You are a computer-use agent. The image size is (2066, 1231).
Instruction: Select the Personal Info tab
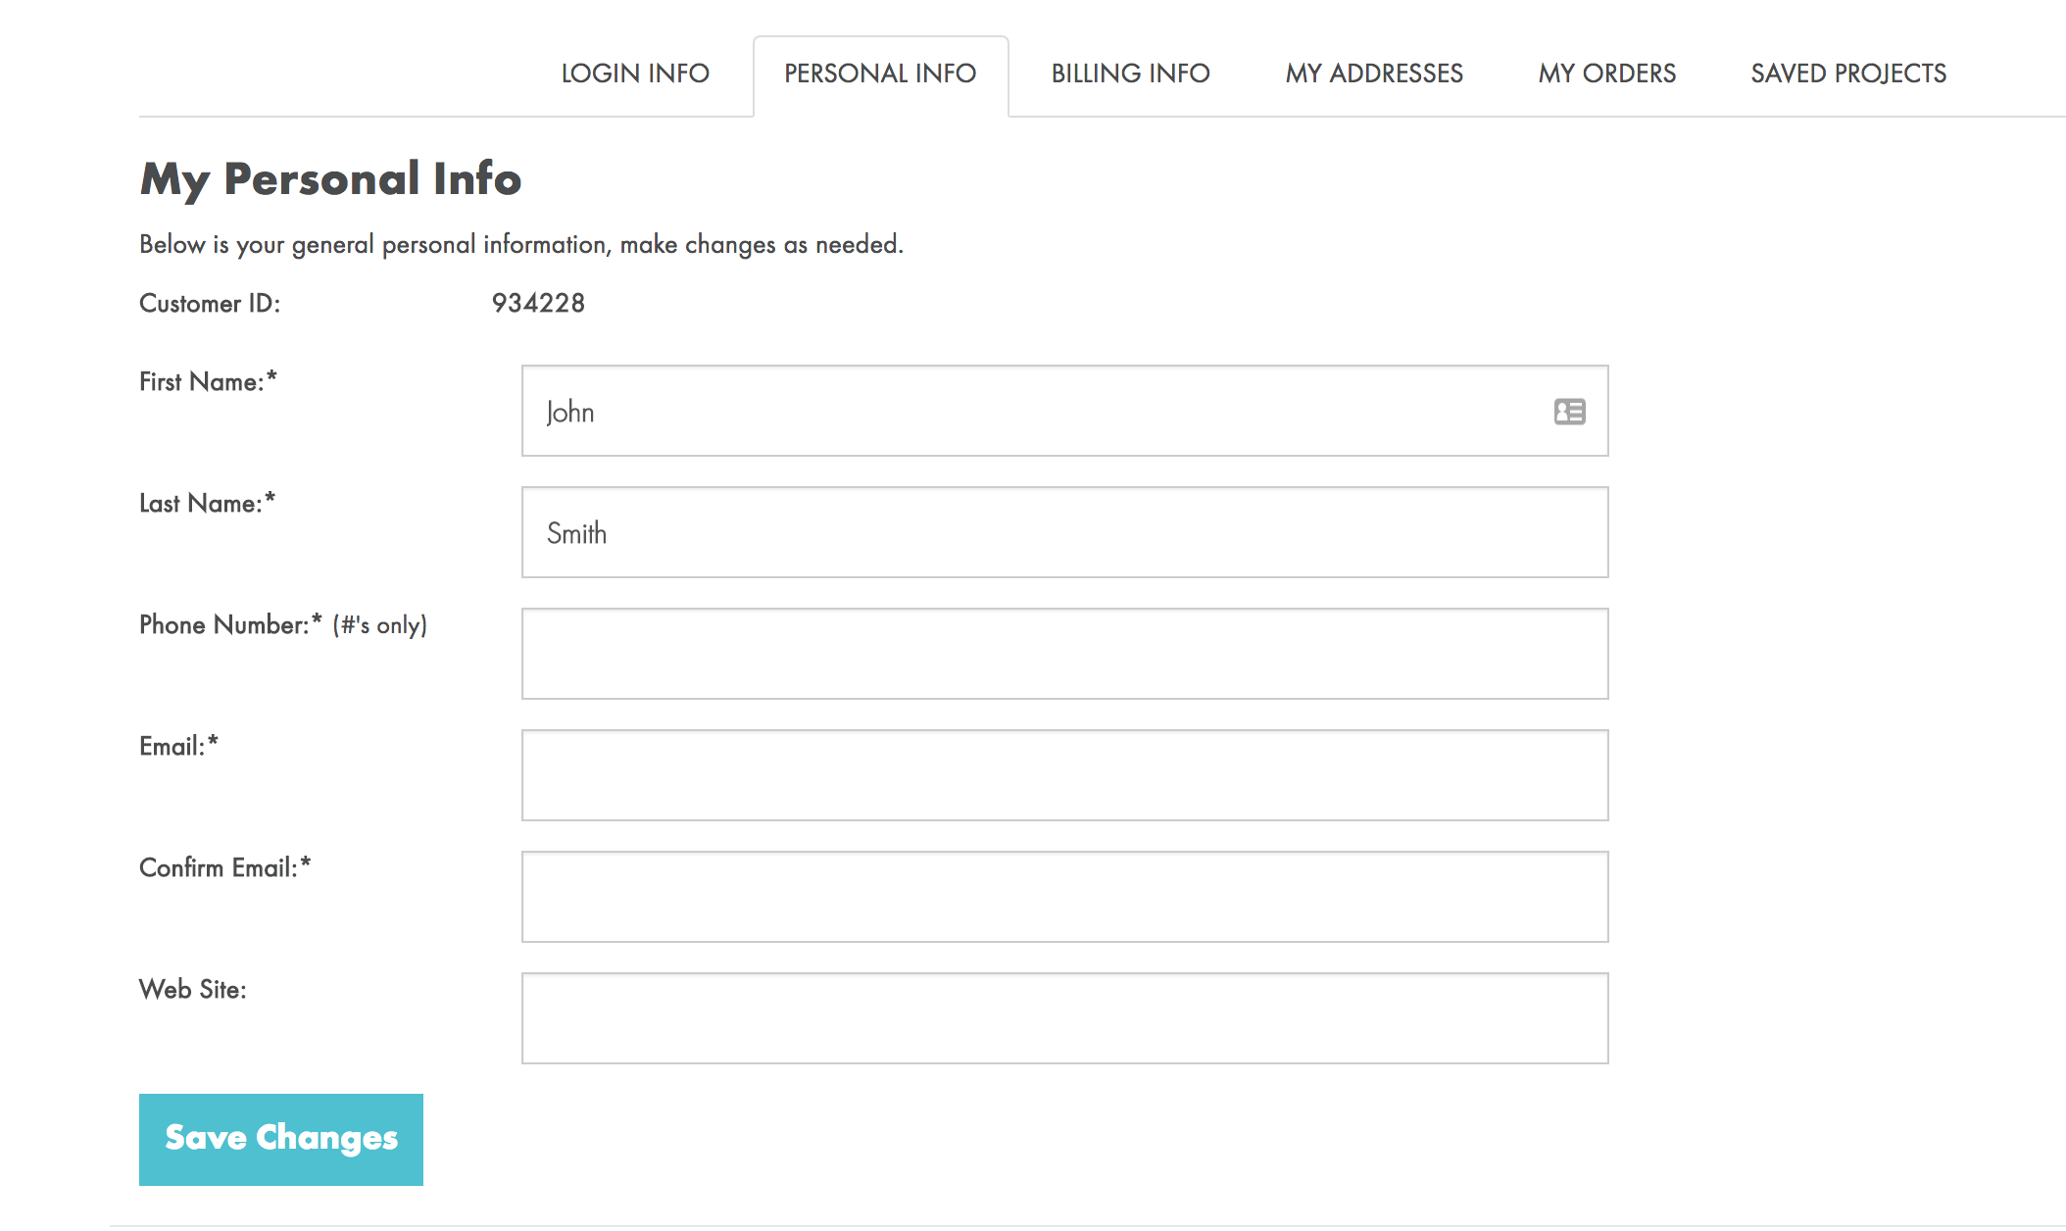[880, 74]
